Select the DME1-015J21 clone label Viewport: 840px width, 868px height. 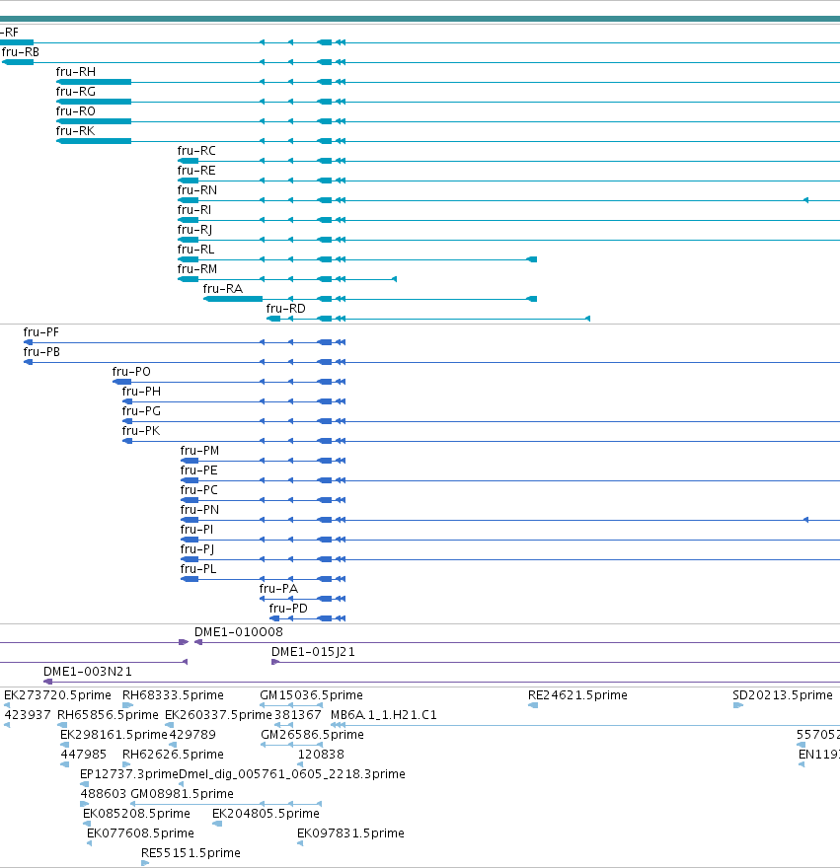pos(313,652)
